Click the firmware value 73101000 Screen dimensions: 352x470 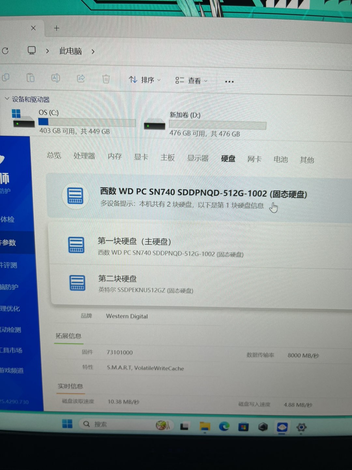(120, 352)
